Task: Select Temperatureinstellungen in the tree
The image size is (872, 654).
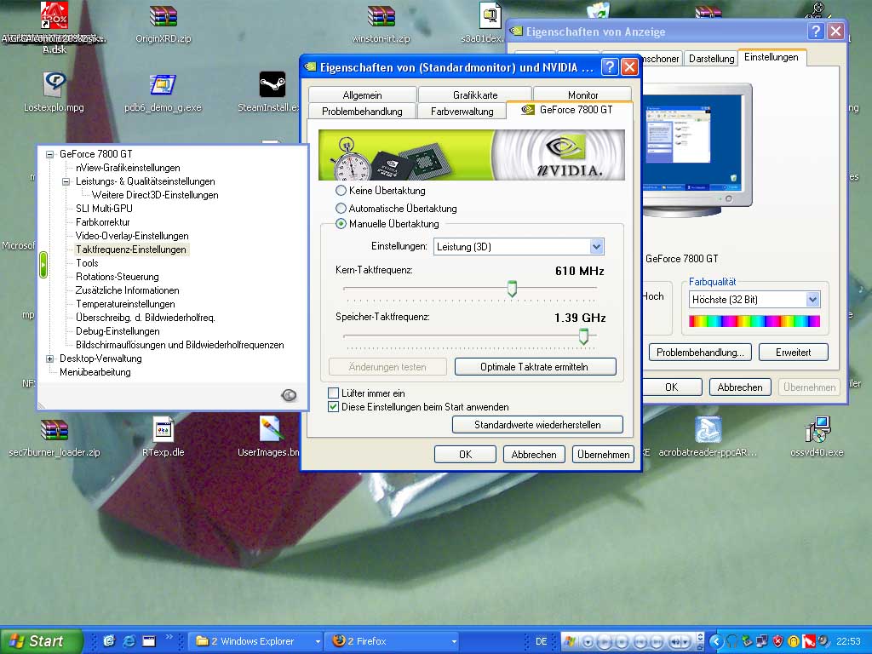Action: click(x=125, y=304)
